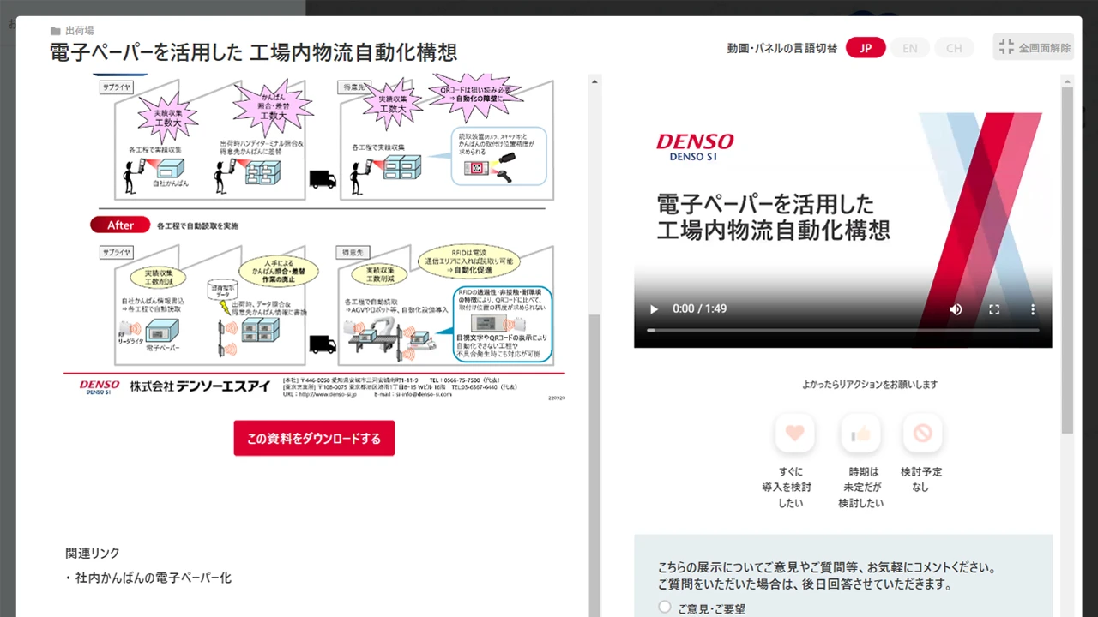Click the 動画・パネルの言語切替 label

(x=781, y=48)
